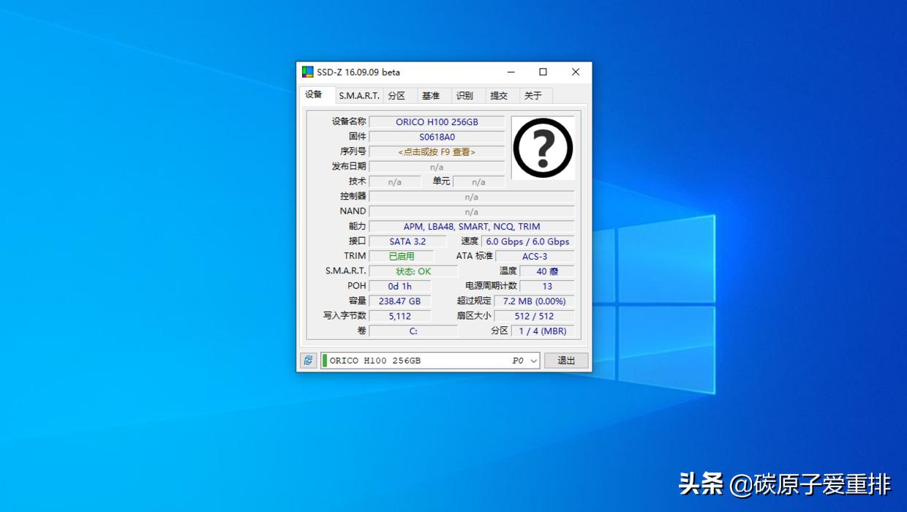Reveal serial number via 点击或按F9查看 field

[x=437, y=151]
